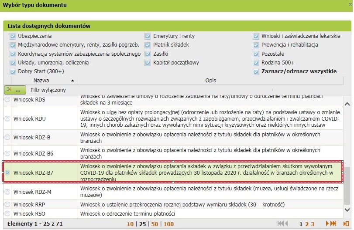This screenshot has width=354, height=230.
Task: Sort by the Nazwa column header
Action: click(x=45, y=81)
